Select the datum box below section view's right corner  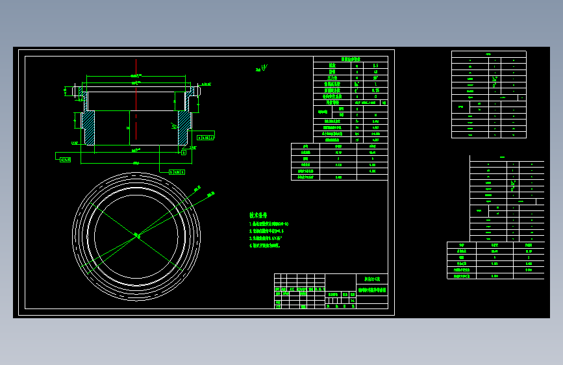tap(184, 153)
